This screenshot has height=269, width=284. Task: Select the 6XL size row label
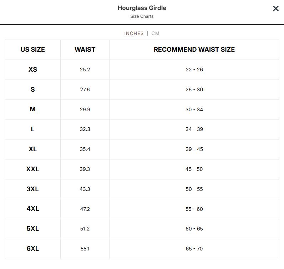click(32, 249)
